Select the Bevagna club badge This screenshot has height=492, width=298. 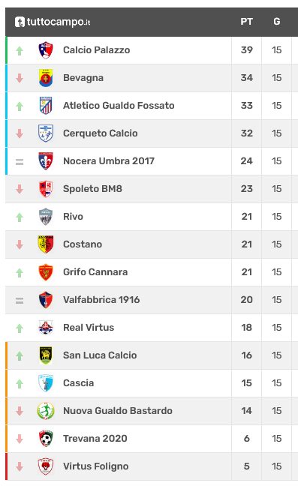click(x=46, y=78)
